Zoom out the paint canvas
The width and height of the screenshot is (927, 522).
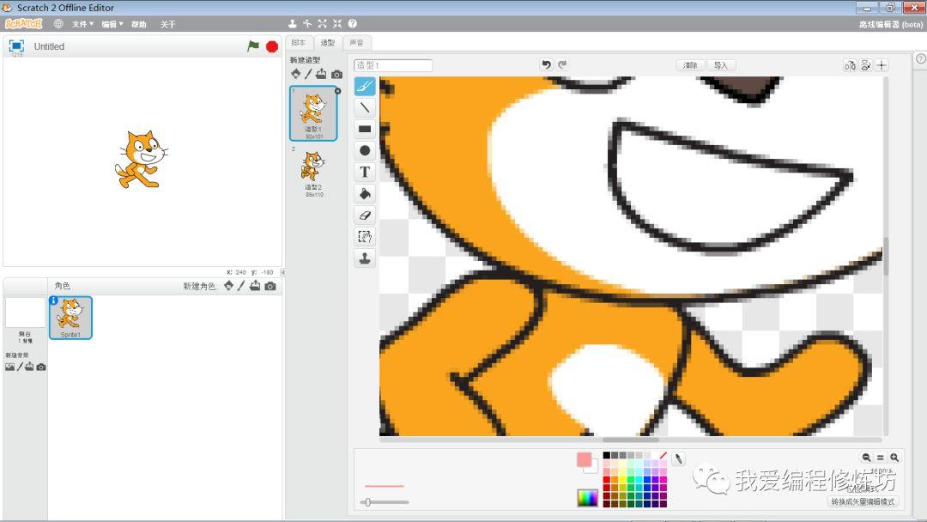[x=866, y=458]
